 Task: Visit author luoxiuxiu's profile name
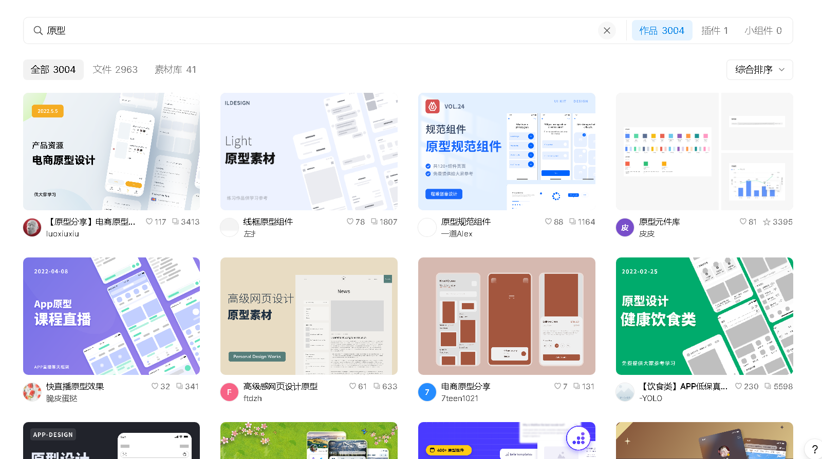tap(63, 233)
